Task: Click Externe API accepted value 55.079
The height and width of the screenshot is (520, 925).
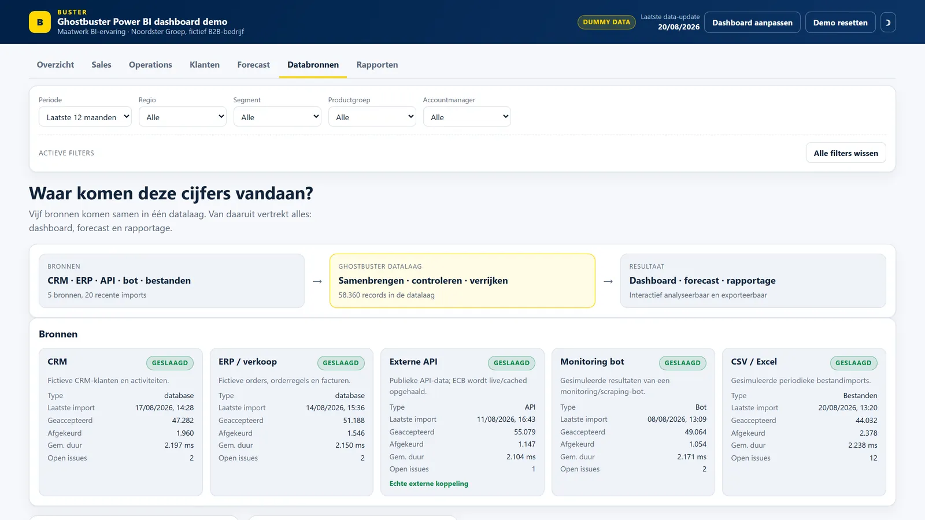Action: [524, 432]
